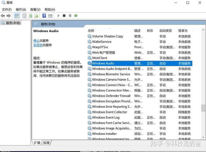Image resolution: width=206 pixels, height=152 pixels.
Task: Switch to the 扩展 tab
Action: (37, 143)
